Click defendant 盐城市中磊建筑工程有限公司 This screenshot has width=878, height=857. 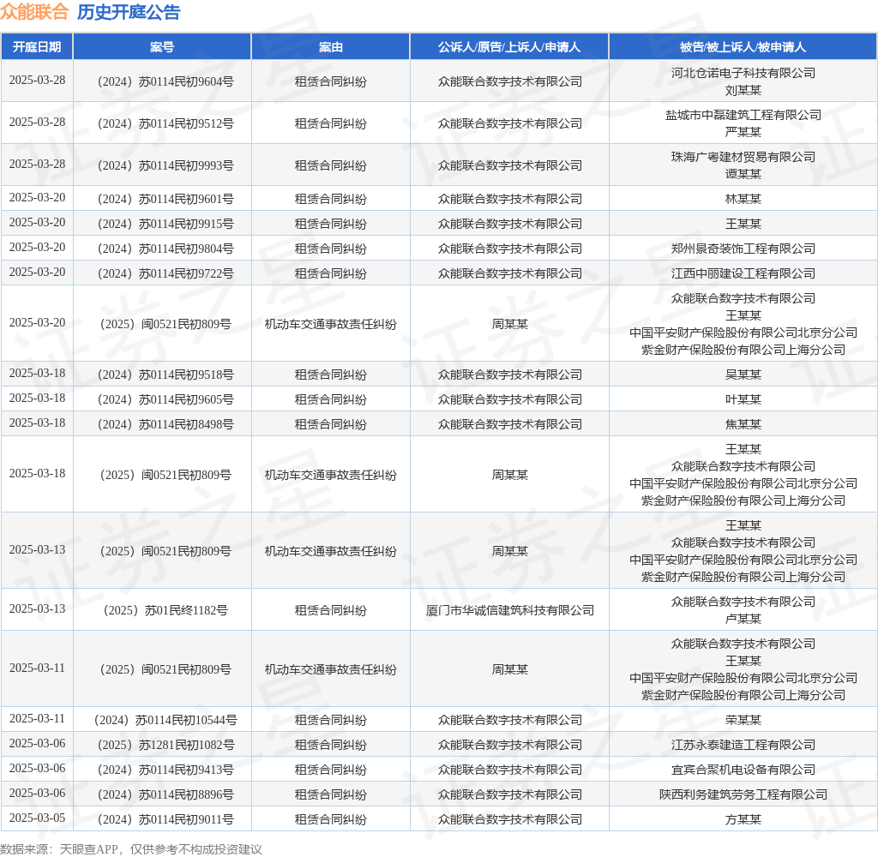[x=743, y=116]
